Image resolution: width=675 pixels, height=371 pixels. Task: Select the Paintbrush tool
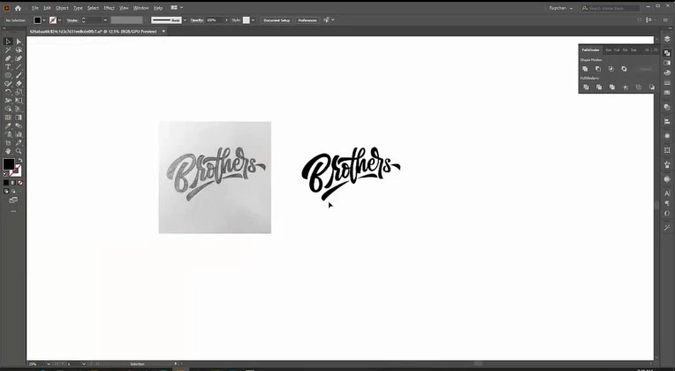pyautogui.click(x=19, y=75)
